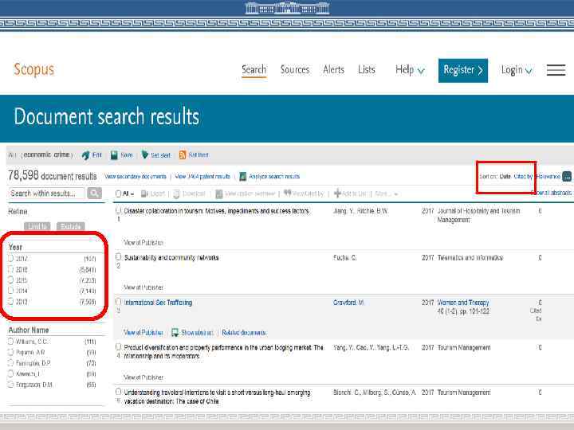The height and width of the screenshot is (430, 574).
Task: Click Related documents link
Action: tap(244, 333)
